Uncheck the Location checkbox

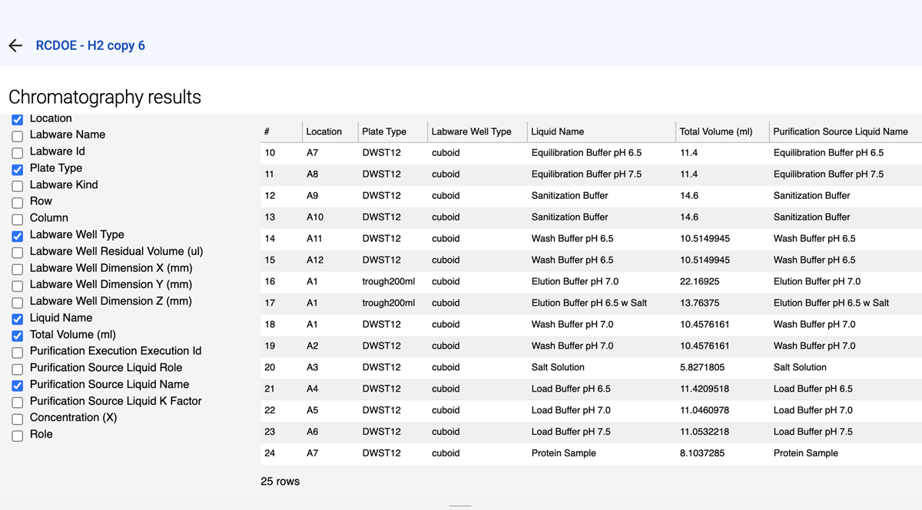pyautogui.click(x=18, y=120)
